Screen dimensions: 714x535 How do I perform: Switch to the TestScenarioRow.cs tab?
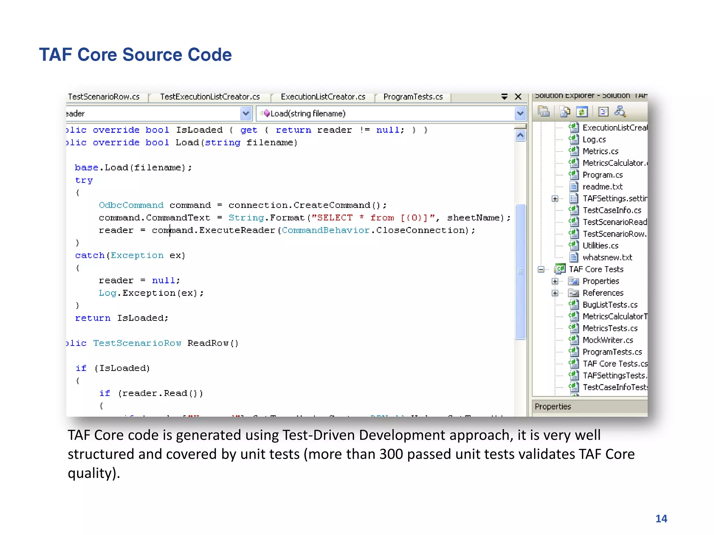pyautogui.click(x=104, y=97)
